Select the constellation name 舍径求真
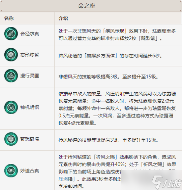182x190 pixels. [30, 34]
